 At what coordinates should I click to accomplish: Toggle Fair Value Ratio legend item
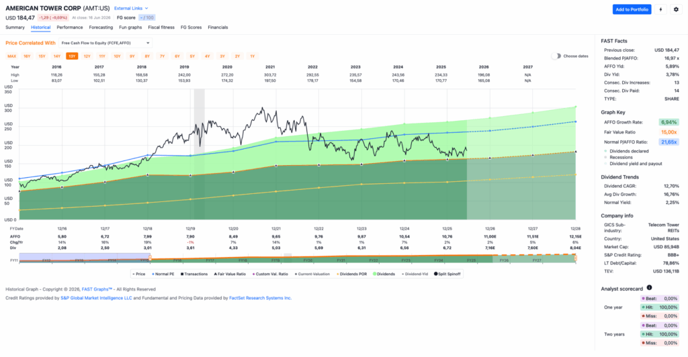click(230, 274)
